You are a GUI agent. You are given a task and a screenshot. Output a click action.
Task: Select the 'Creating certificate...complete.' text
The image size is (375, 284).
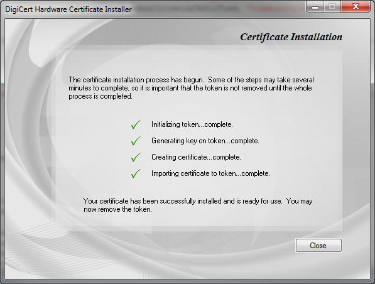point(196,157)
